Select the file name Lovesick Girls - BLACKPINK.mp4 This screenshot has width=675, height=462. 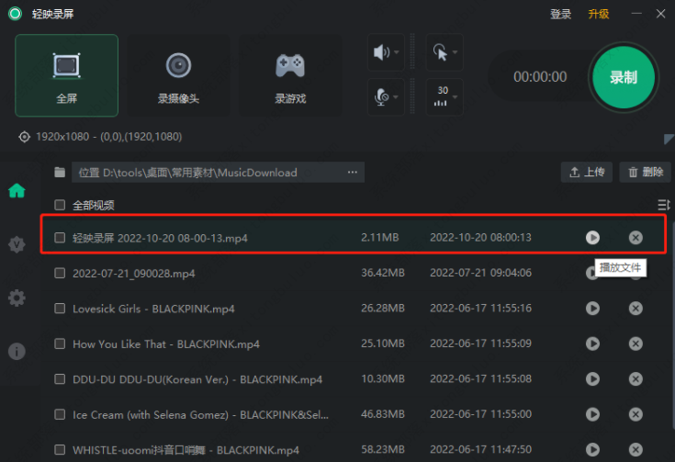[x=153, y=309]
